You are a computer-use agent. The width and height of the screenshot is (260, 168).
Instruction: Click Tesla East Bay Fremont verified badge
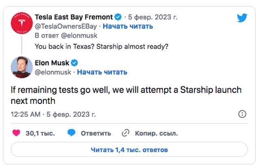tap(118, 17)
